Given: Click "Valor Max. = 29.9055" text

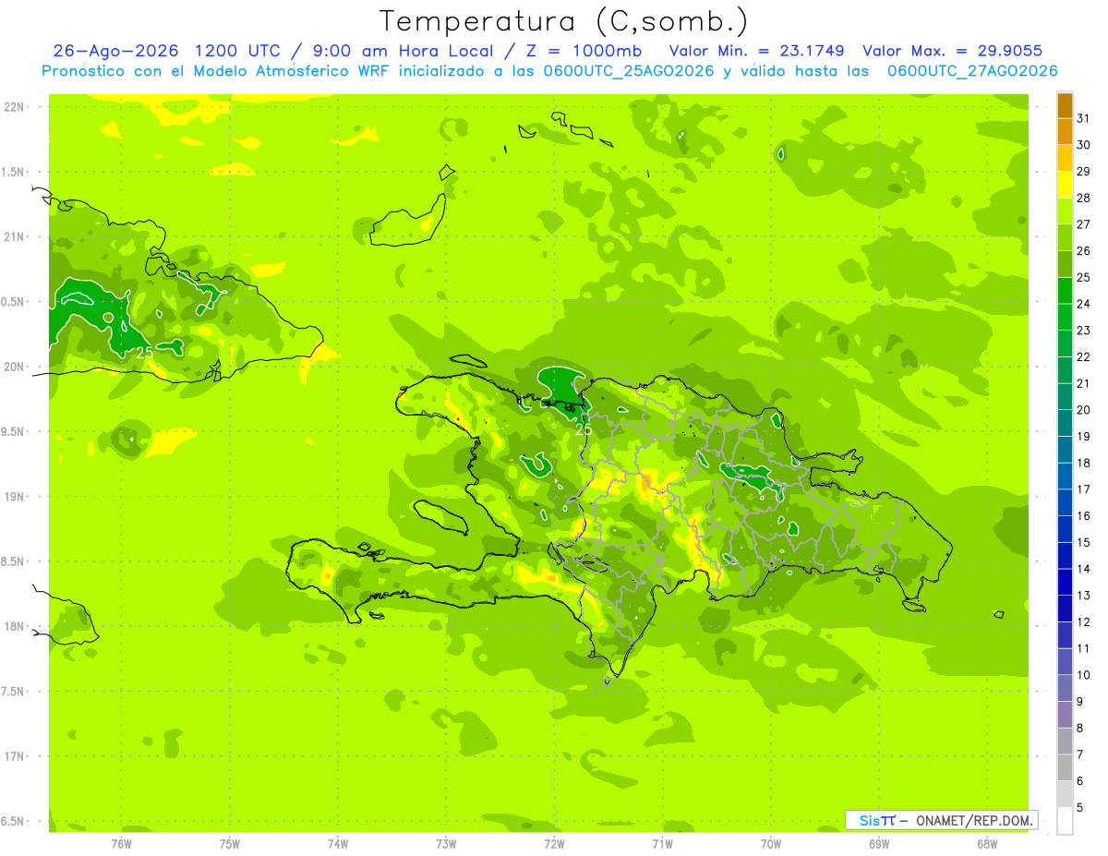Looking at the screenshot, I should click(x=952, y=51).
